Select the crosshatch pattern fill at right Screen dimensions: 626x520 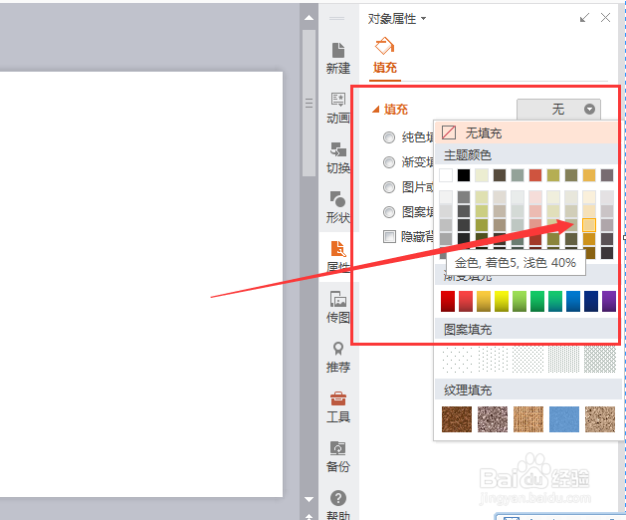pyautogui.click(x=600, y=360)
